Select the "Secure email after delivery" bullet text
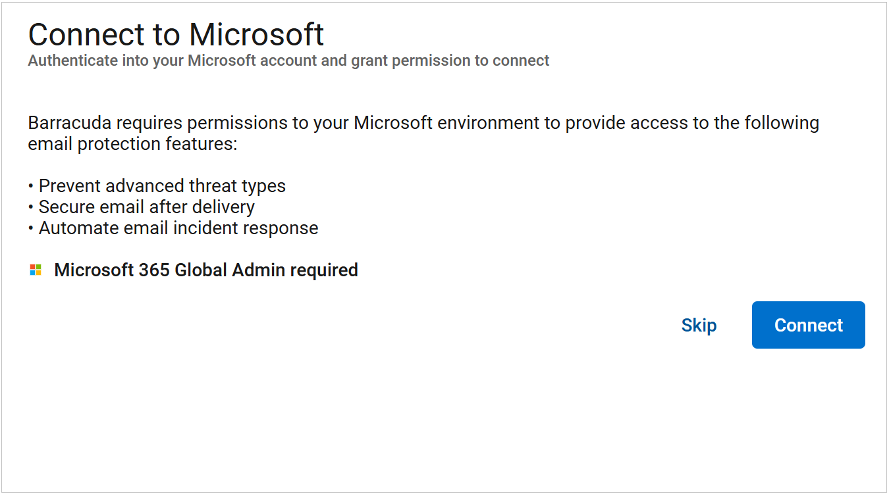Viewport: 889px width, 494px height. (147, 207)
